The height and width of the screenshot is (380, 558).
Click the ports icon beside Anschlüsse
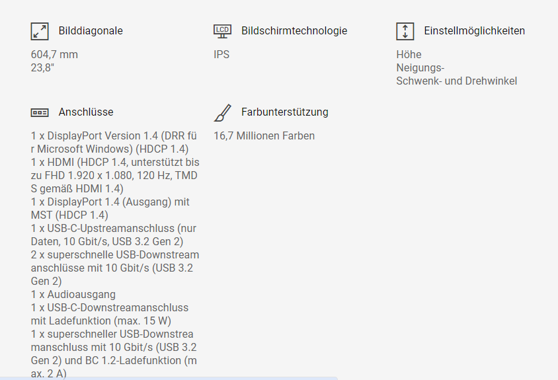[x=40, y=112]
